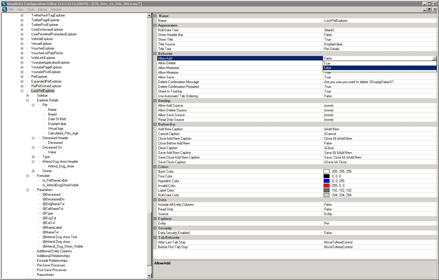
Task: Choose False option in dropdown list
Action: [x=327, y=68]
